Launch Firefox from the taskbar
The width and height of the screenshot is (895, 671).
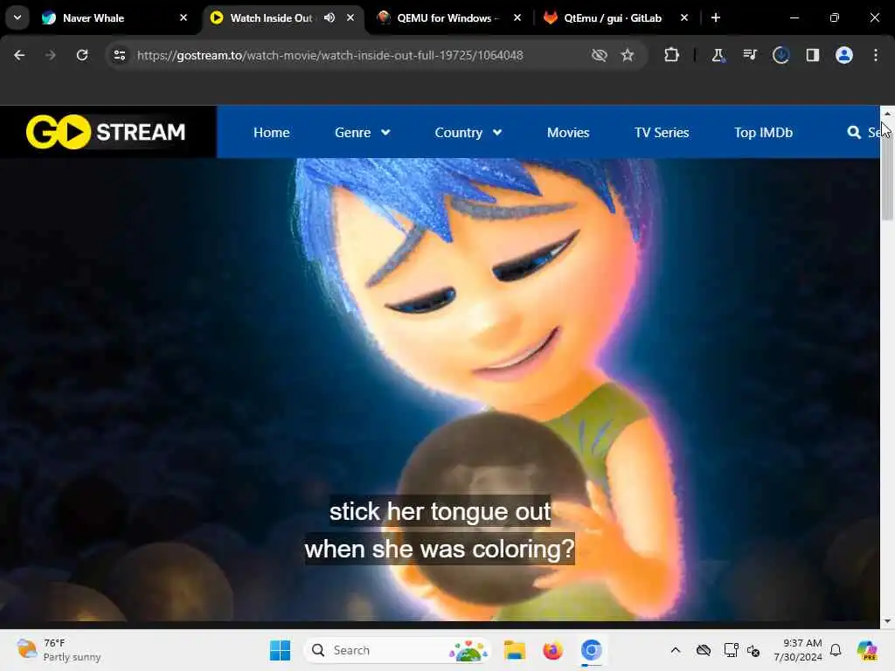coord(552,650)
